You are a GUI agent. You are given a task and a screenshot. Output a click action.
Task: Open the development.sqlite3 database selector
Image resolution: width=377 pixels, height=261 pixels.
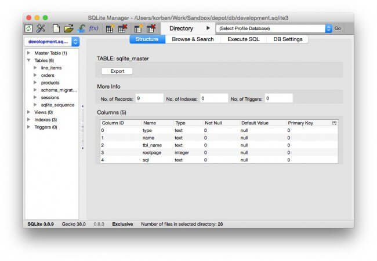coord(52,42)
